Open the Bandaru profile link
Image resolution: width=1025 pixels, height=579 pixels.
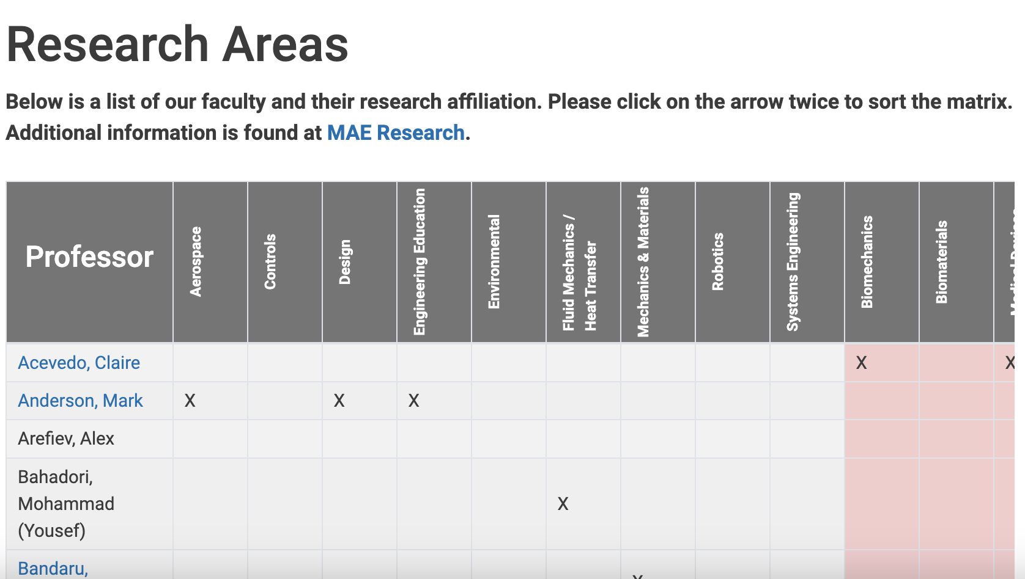point(53,569)
